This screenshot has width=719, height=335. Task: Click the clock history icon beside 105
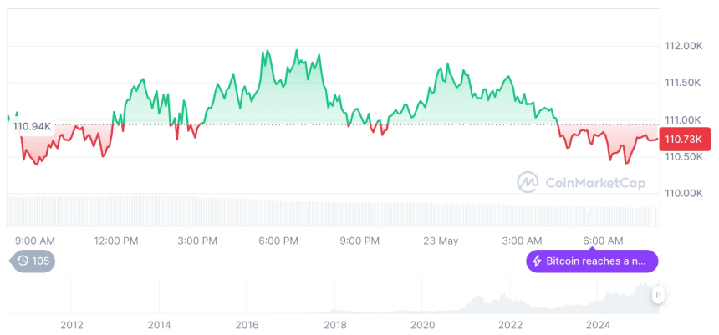coord(23,261)
